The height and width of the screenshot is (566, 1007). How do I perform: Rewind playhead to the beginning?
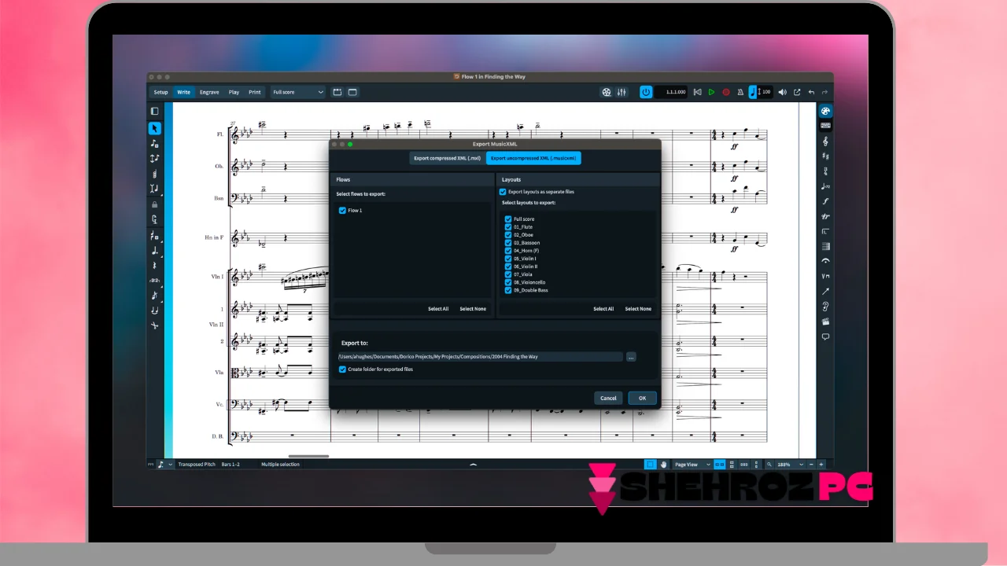click(697, 92)
